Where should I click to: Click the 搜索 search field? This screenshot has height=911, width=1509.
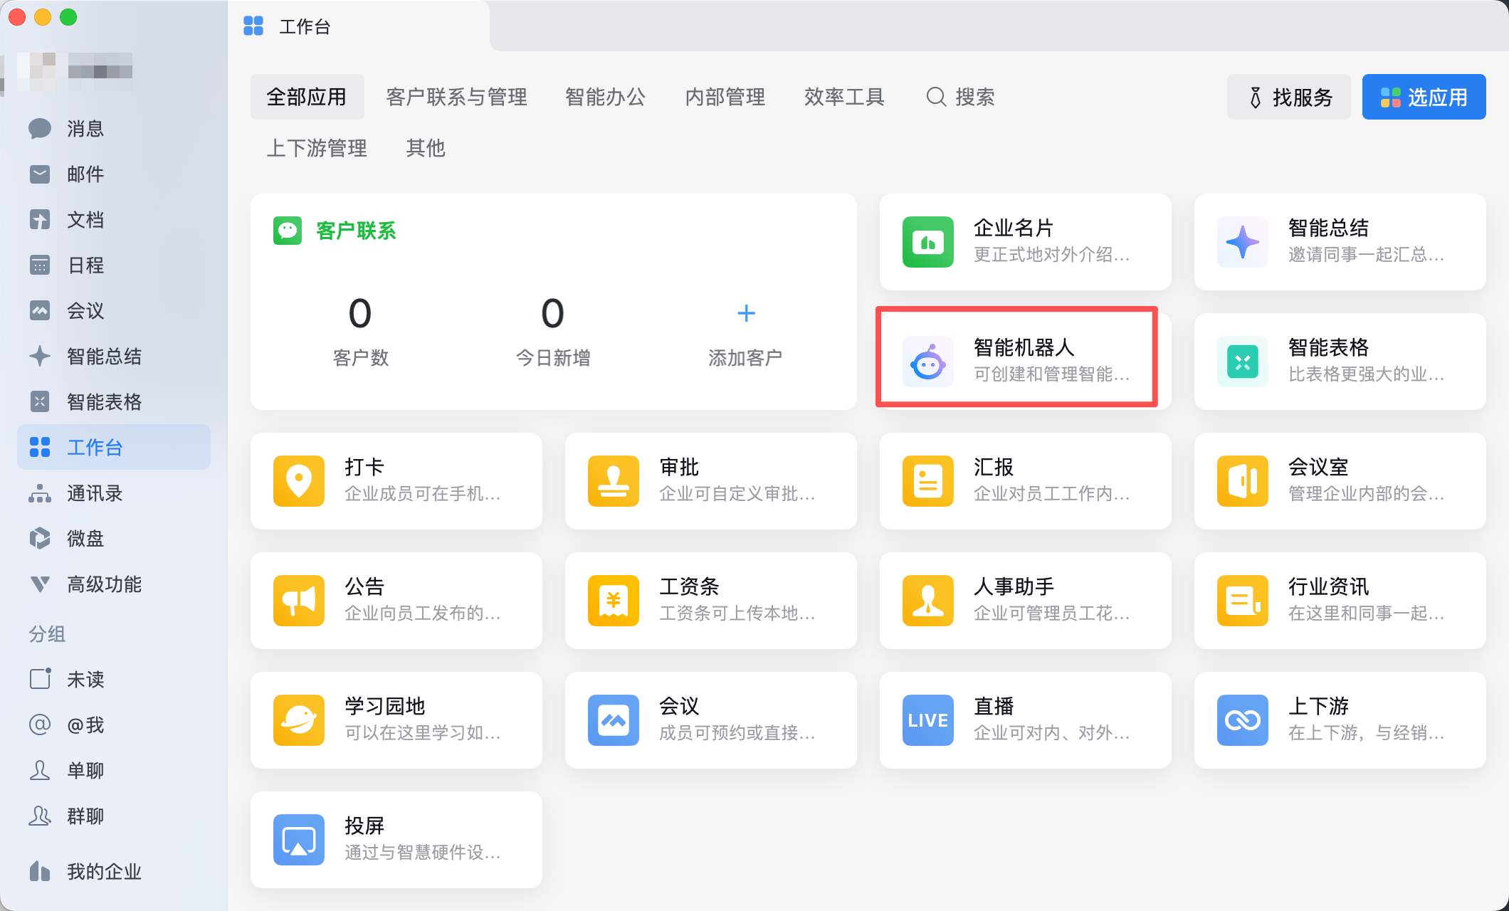point(961,97)
